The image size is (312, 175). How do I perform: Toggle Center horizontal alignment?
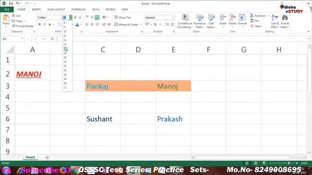point(92,24)
